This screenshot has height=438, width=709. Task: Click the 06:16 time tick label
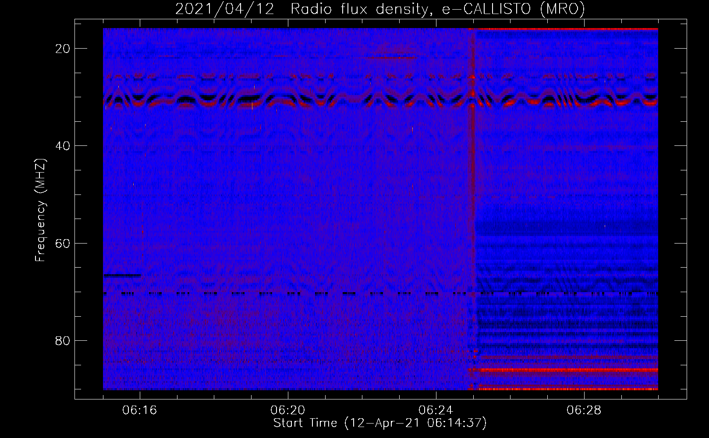point(140,410)
